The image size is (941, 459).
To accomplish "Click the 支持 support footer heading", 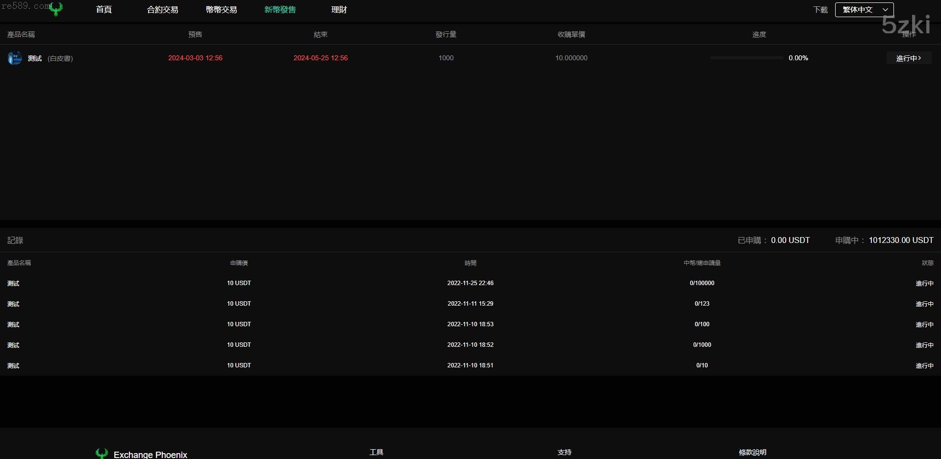I will click(x=564, y=452).
